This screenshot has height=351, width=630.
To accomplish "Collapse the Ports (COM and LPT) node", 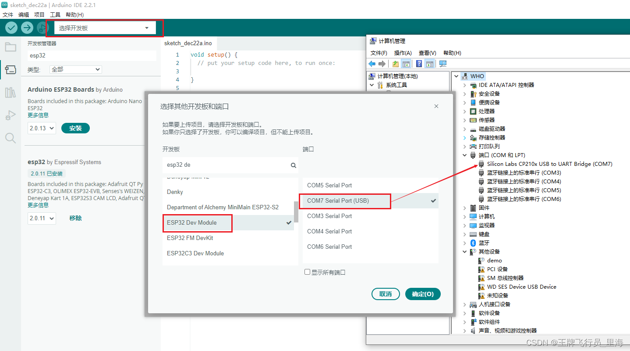I will click(x=465, y=155).
